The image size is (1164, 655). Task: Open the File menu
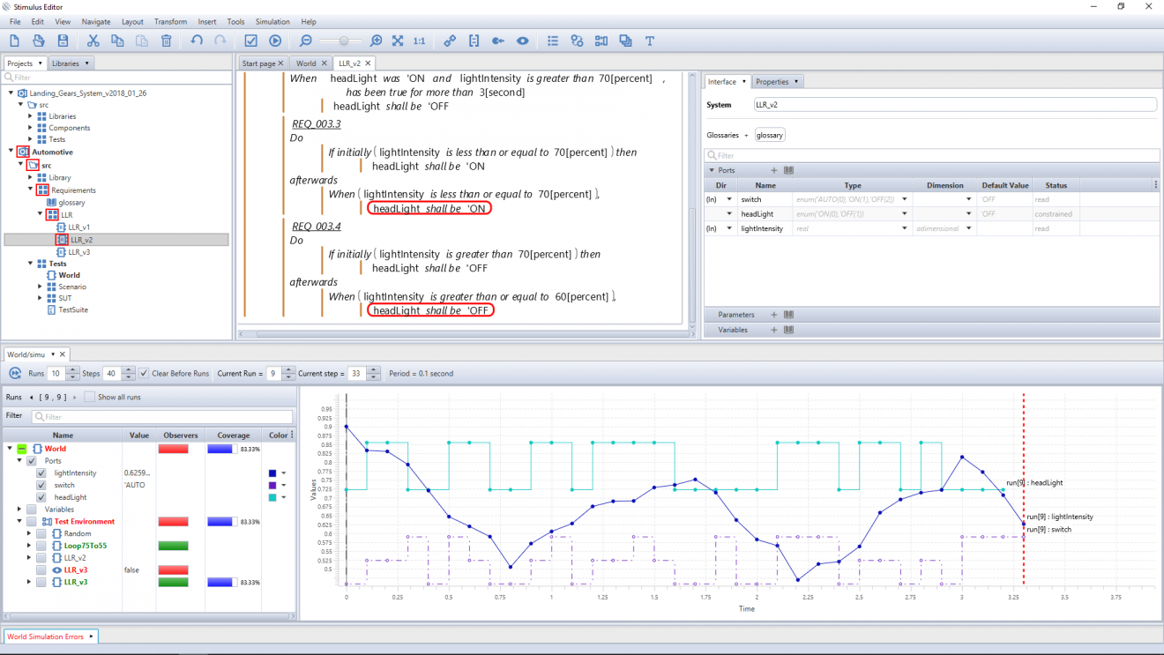[15, 21]
